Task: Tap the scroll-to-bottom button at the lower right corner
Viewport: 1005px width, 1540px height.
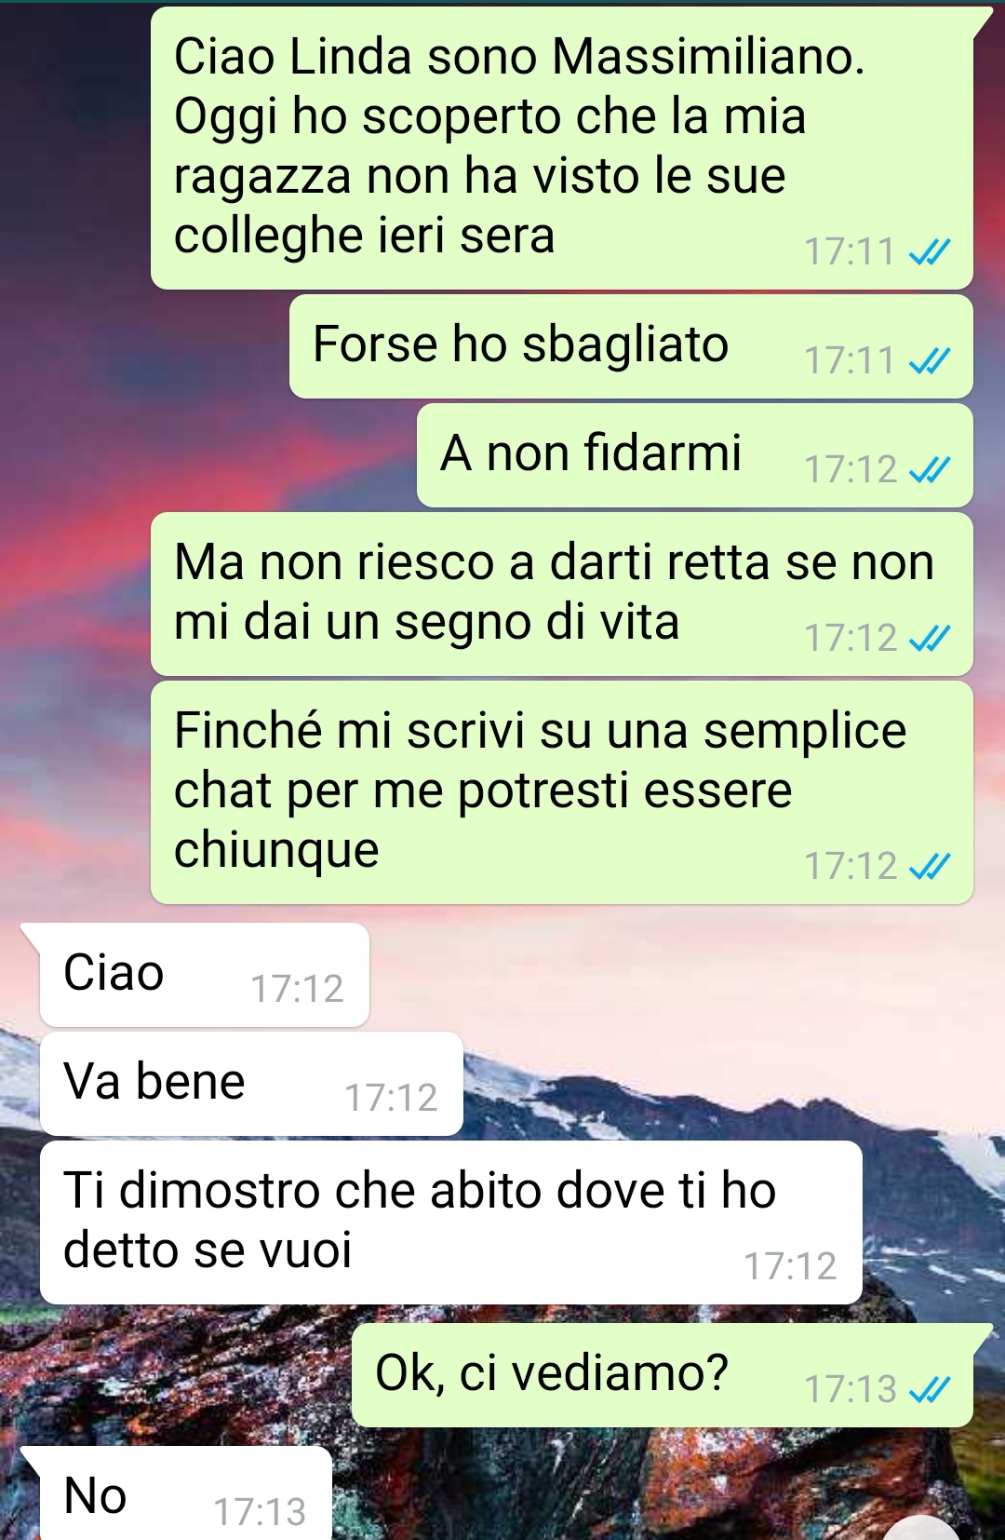Action: 921,1529
